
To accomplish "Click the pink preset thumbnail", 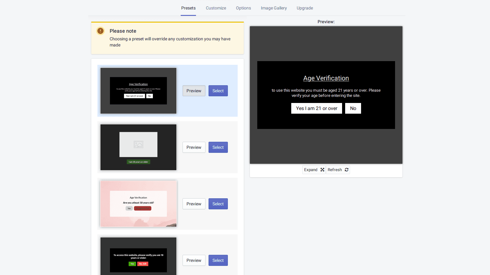I will pyautogui.click(x=138, y=204).
